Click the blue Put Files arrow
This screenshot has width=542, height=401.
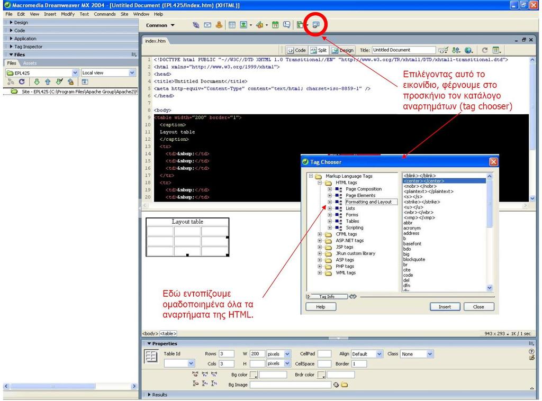(48, 82)
